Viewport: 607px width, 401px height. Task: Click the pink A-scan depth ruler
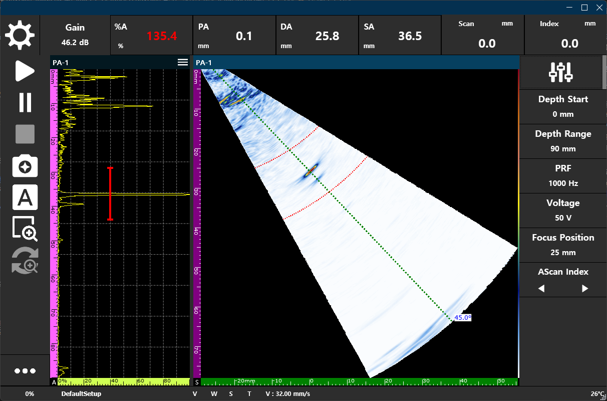pyautogui.click(x=53, y=223)
